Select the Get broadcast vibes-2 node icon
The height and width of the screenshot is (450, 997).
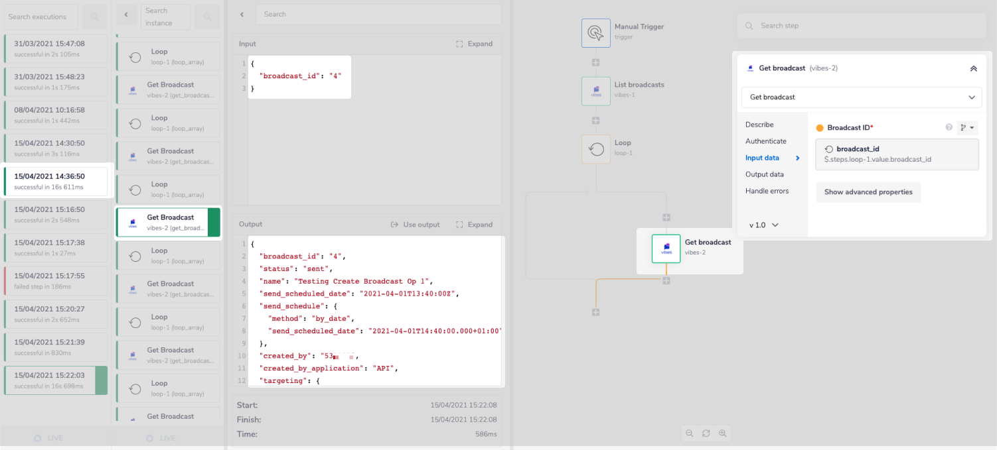point(666,249)
